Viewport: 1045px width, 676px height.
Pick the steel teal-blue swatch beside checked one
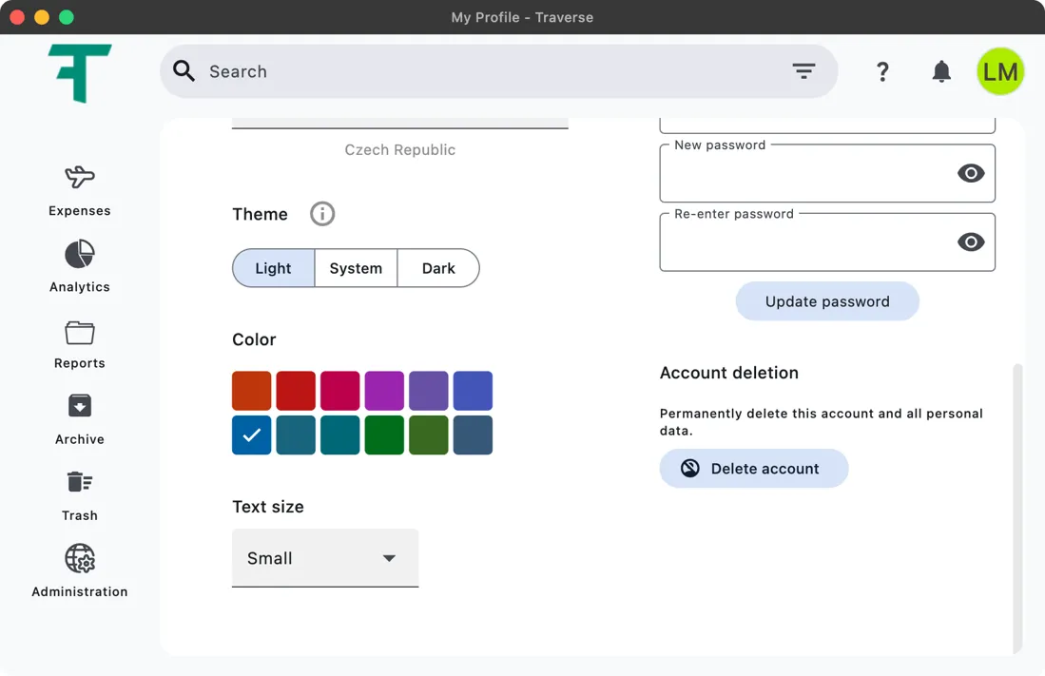296,435
